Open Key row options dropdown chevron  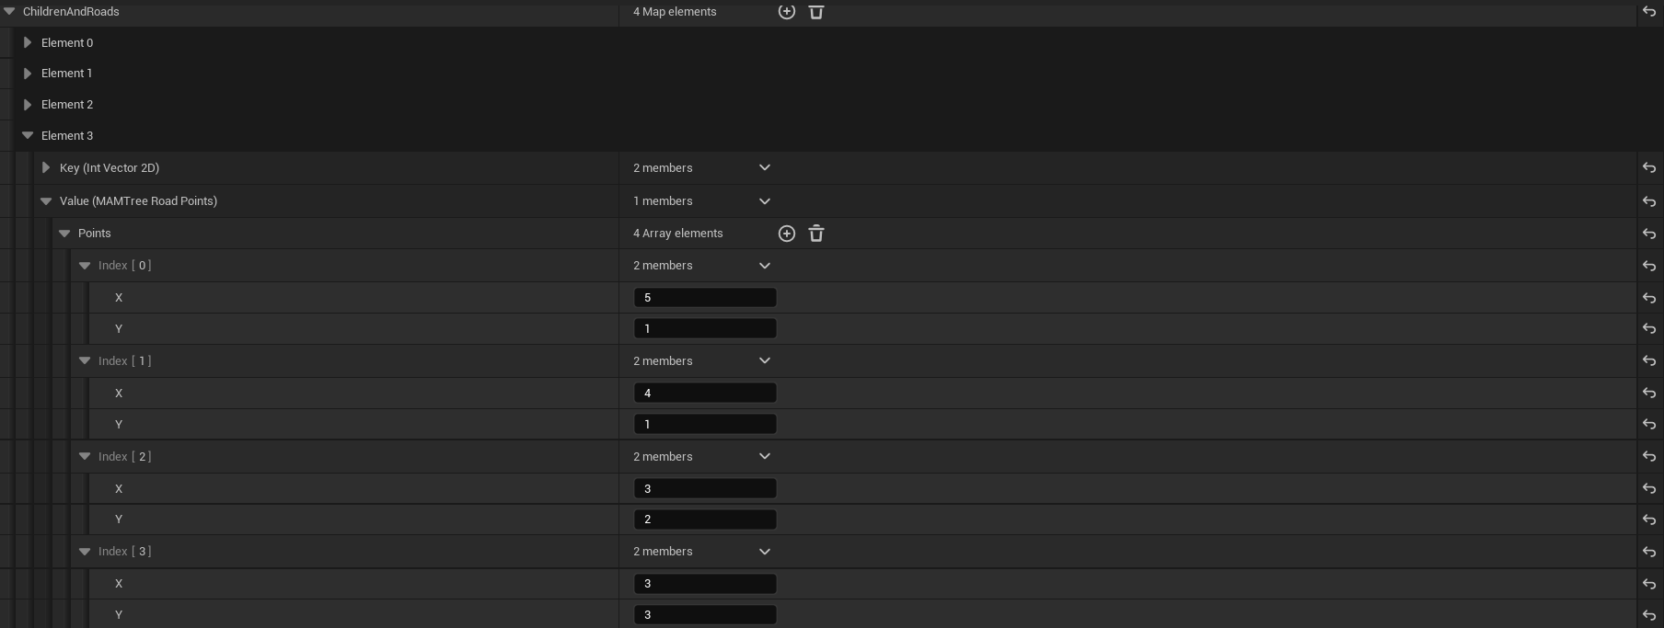765,167
